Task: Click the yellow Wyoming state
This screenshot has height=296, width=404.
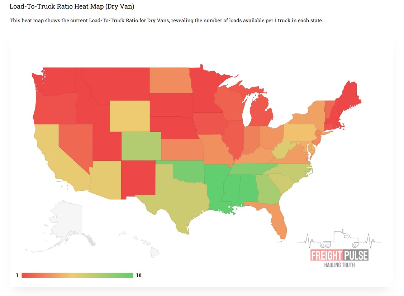Action: pos(129,116)
